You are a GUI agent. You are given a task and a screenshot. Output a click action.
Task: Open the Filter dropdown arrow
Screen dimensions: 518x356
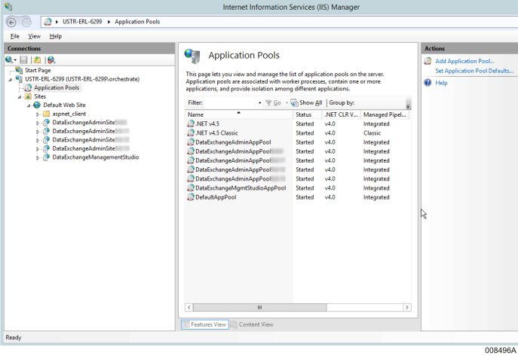click(x=259, y=103)
